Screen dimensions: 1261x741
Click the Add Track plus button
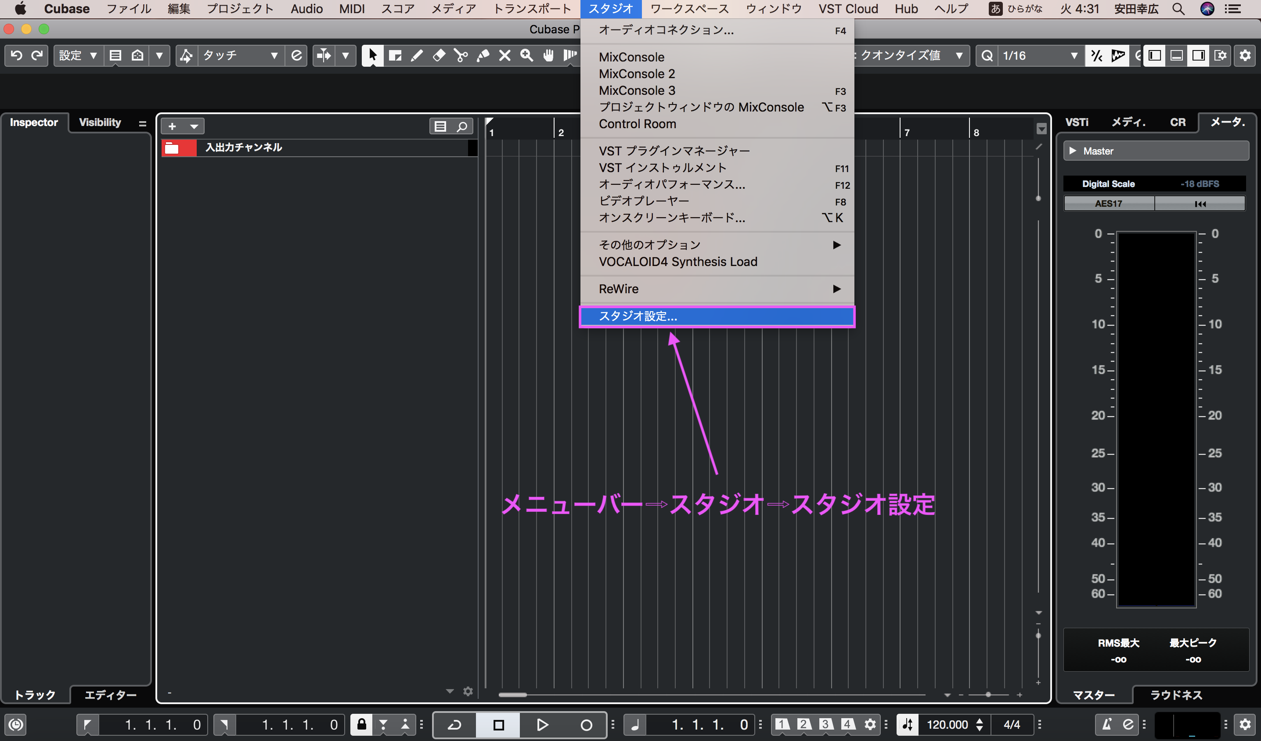coord(172,126)
